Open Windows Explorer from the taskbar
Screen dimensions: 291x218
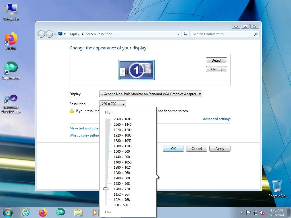tap(78, 213)
